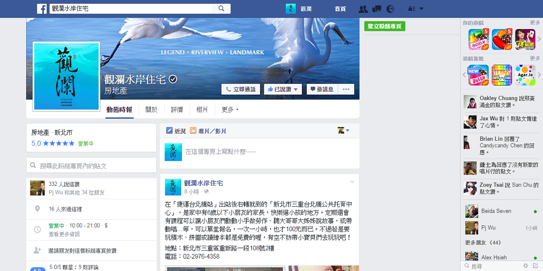Click the clock icon by business hours
Viewport: 543px width, 271px height.
pos(38,230)
